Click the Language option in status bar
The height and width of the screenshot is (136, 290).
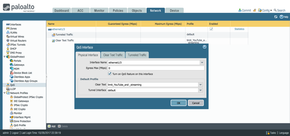[x=284, y=133]
